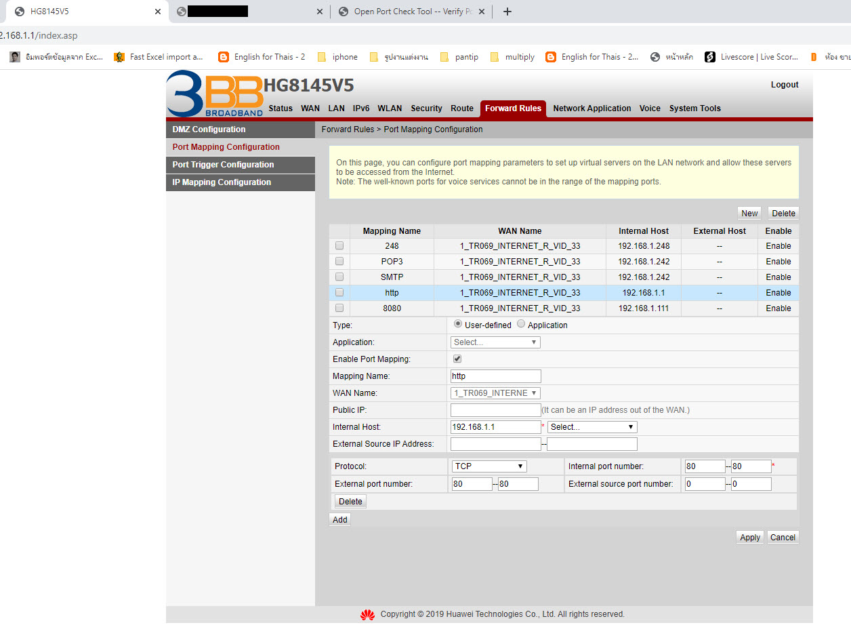Go to Port Mapping Configuration page
851x642 pixels.
pos(241,147)
